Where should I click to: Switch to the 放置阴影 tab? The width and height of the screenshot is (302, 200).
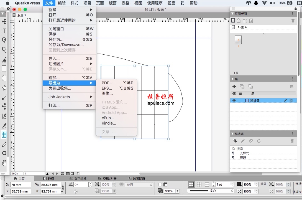(137, 179)
